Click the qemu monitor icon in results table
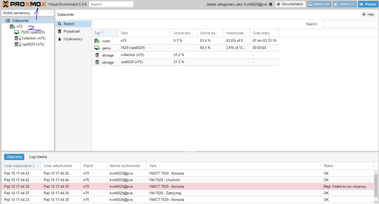Viewport: 379px width, 204px height. click(x=97, y=48)
